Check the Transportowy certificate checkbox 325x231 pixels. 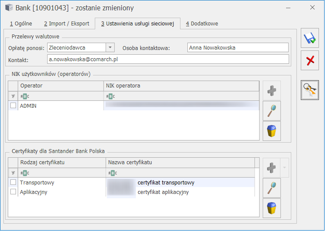coord(13,183)
